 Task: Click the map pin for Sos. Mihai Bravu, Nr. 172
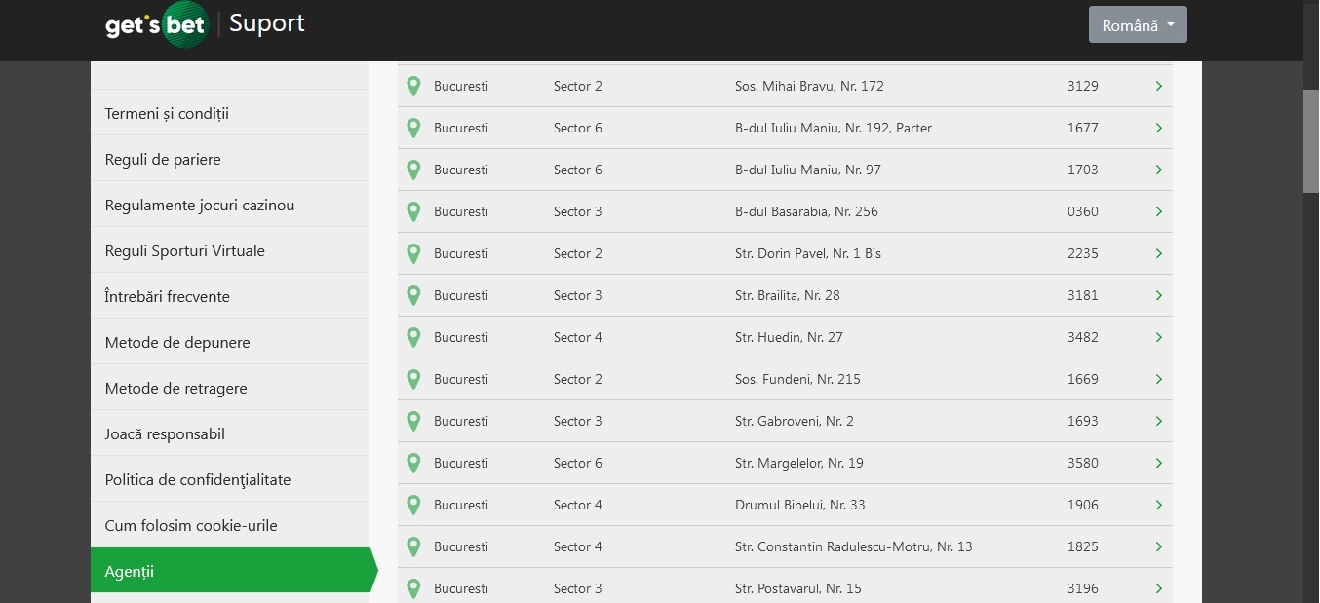[x=413, y=86]
